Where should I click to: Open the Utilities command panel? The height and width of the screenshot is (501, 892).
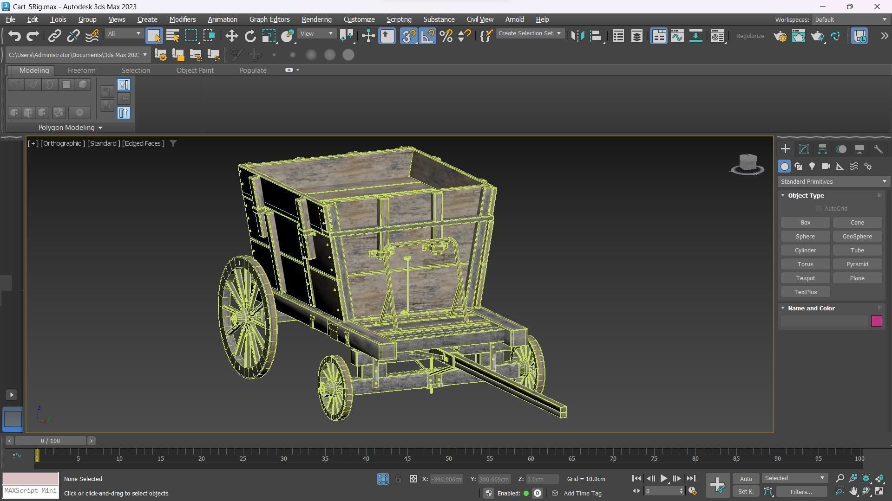click(x=878, y=149)
